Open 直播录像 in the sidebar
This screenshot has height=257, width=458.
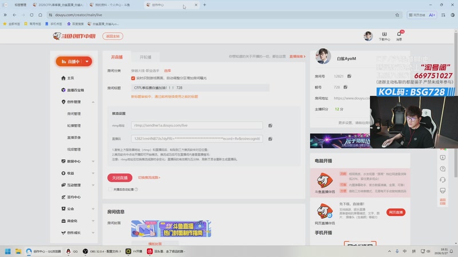pyautogui.click(x=74, y=138)
